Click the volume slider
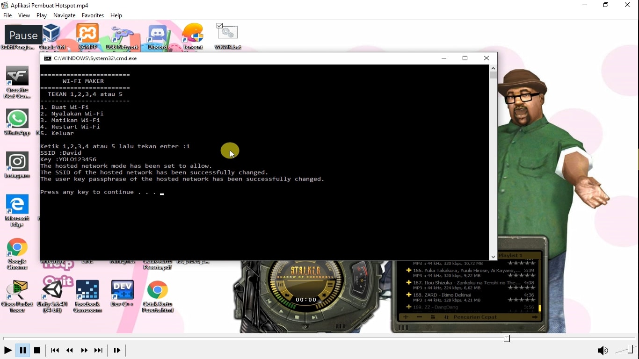The image size is (639, 359). 624,350
